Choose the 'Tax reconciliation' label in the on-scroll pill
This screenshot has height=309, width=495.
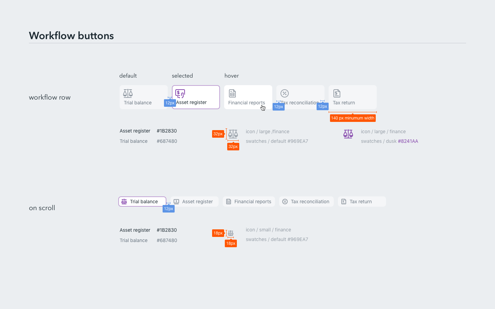[310, 202]
